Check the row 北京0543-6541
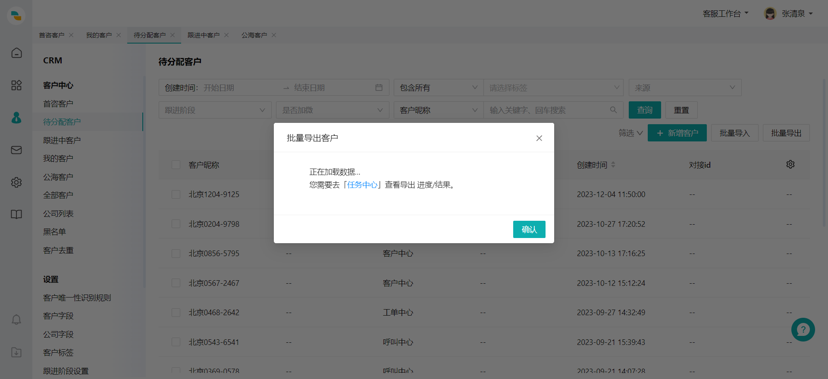Screen dimensions: 828x379 (x=176, y=342)
